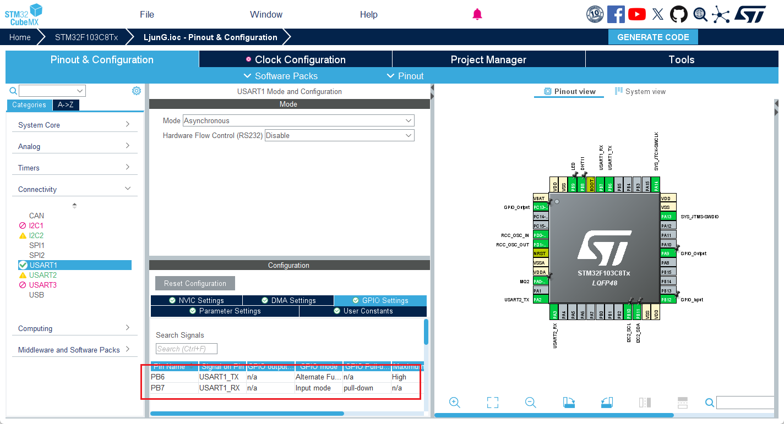
Task: Go to STM32F103C8Tx breadcrumb
Action: point(86,37)
